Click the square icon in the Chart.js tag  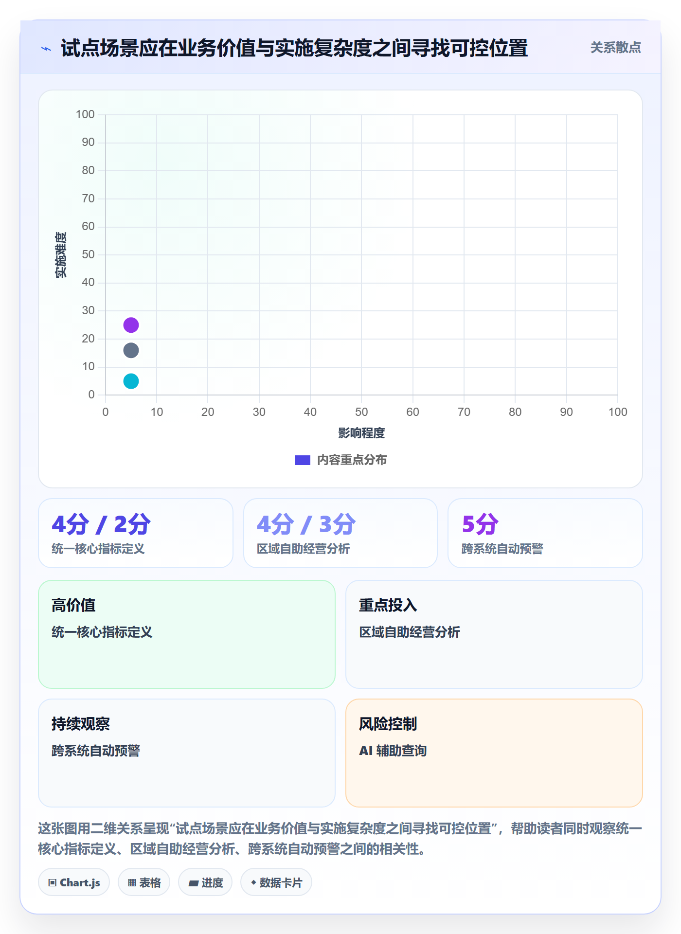click(53, 883)
